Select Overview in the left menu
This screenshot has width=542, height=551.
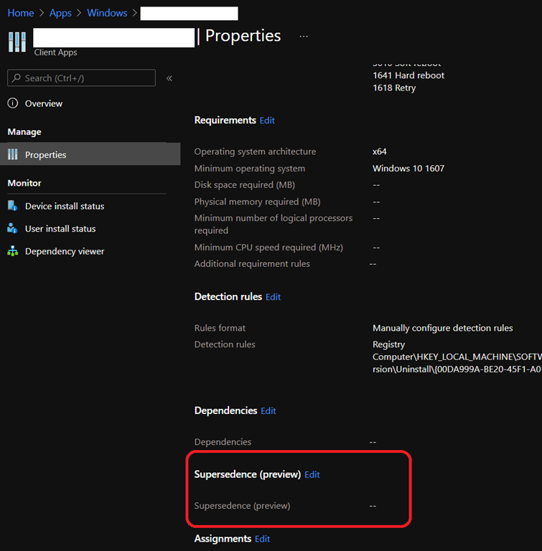coord(44,104)
